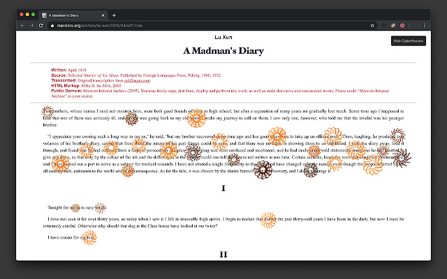The width and height of the screenshot is (447, 279).
Task: Open a new tab with the plus button
Action: (x=114, y=15)
